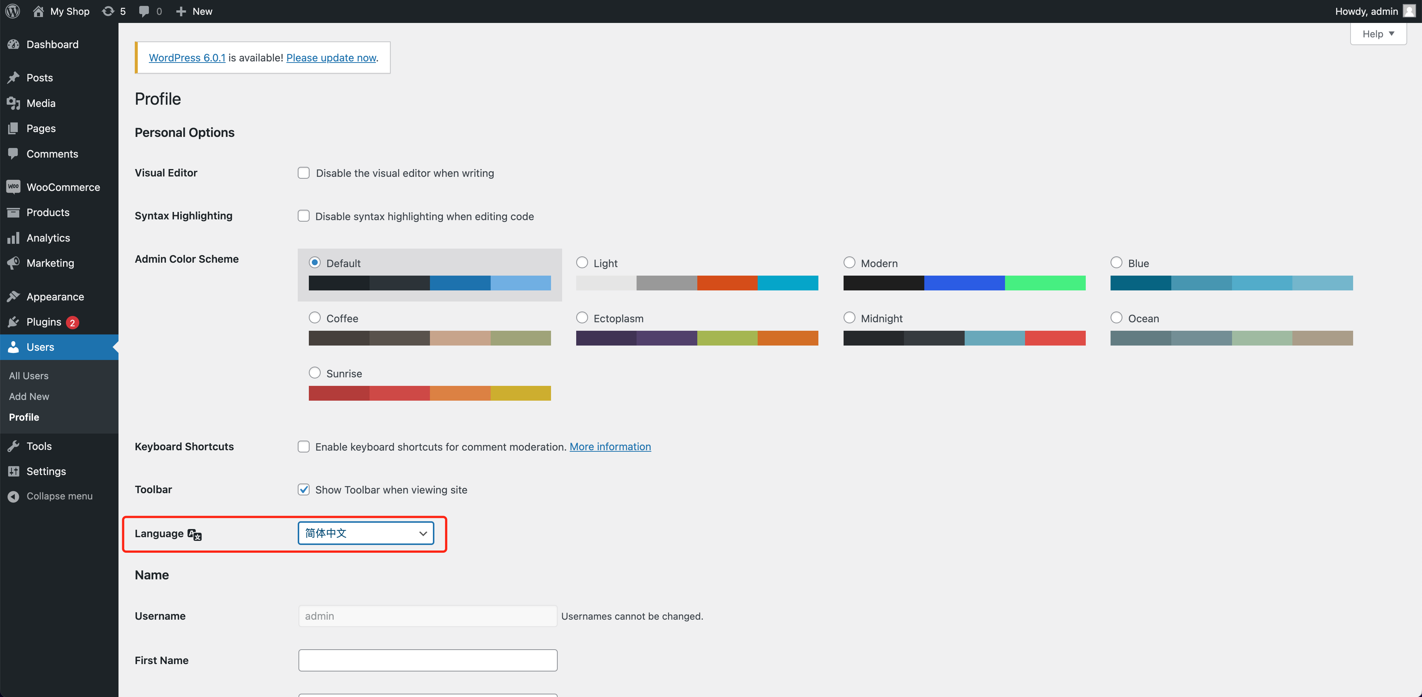Open the Tools wrench icon
Viewport: 1422px width, 697px height.
[x=13, y=446]
